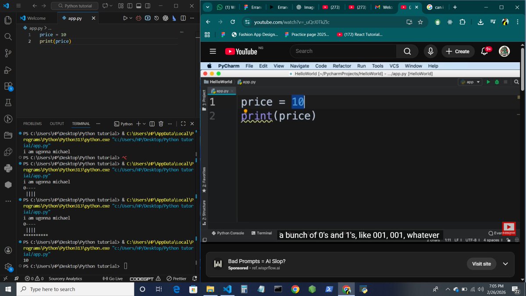
Task: Switch to the Welcome tab in VS Code
Action: pos(36,18)
